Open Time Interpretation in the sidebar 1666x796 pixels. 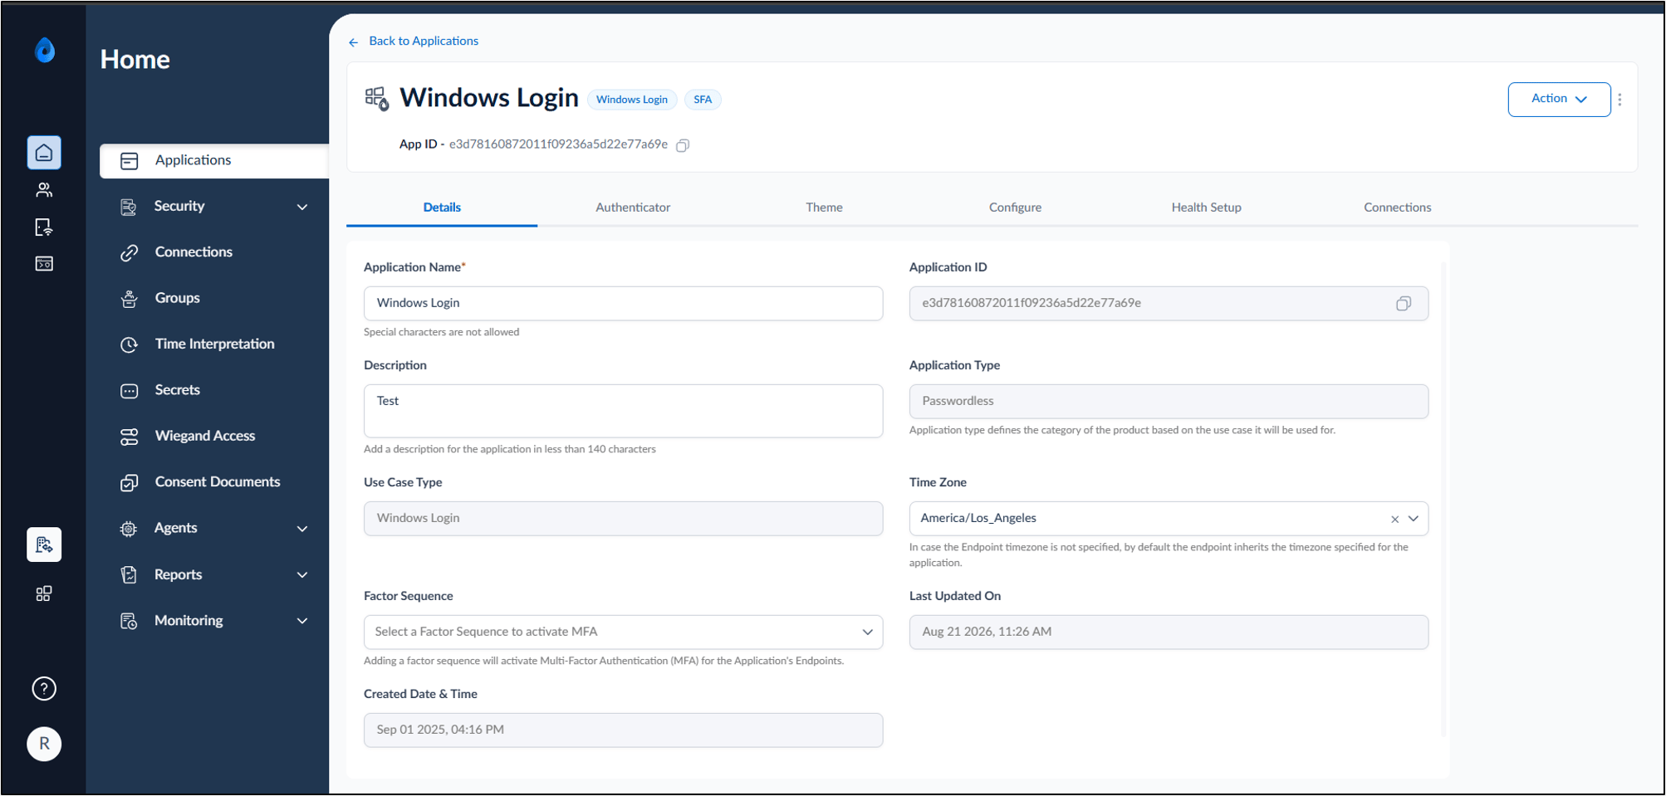(x=214, y=344)
